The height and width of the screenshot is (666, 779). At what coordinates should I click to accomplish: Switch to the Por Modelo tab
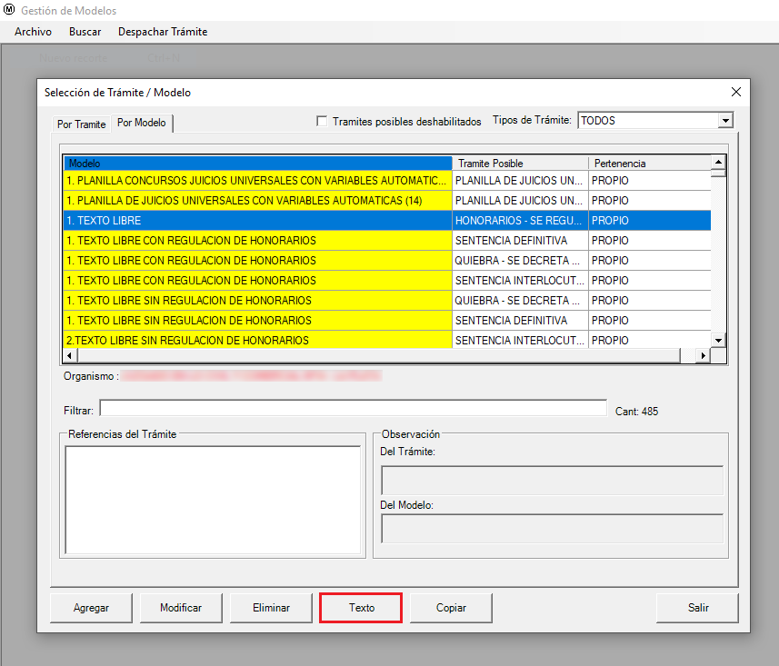tap(142, 123)
